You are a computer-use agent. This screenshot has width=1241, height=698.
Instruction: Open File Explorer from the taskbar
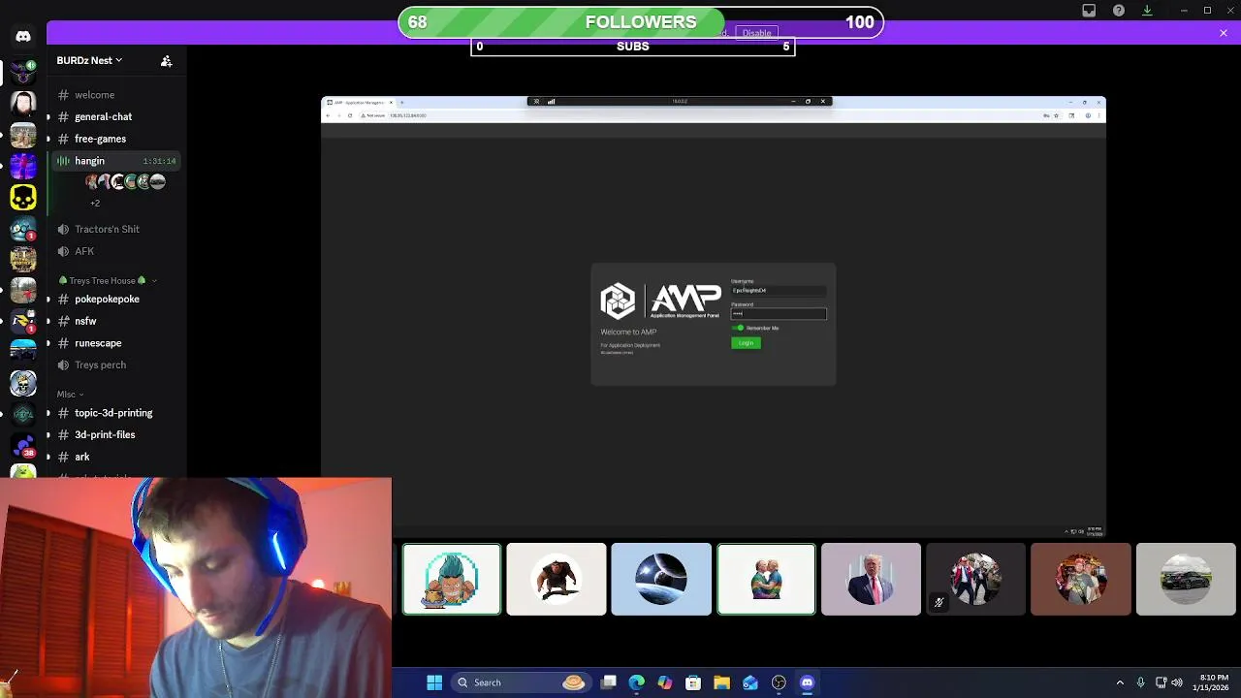721,682
